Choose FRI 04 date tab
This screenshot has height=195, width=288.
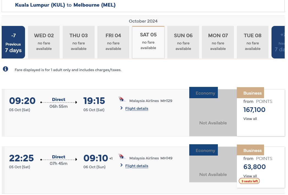coord(113,42)
